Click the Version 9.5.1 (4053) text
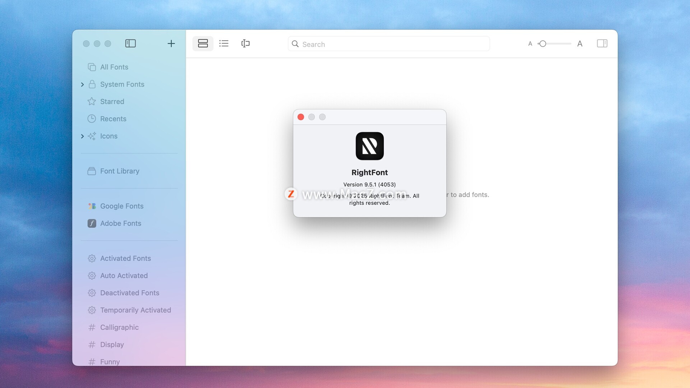The height and width of the screenshot is (388, 690). point(369,185)
